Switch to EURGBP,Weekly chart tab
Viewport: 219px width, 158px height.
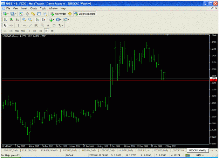click(49, 150)
